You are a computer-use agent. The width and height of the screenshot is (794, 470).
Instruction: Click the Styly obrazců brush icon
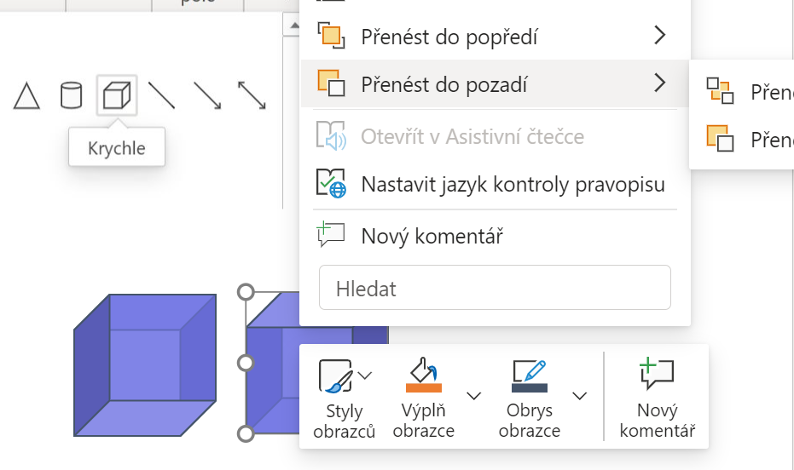pos(335,375)
